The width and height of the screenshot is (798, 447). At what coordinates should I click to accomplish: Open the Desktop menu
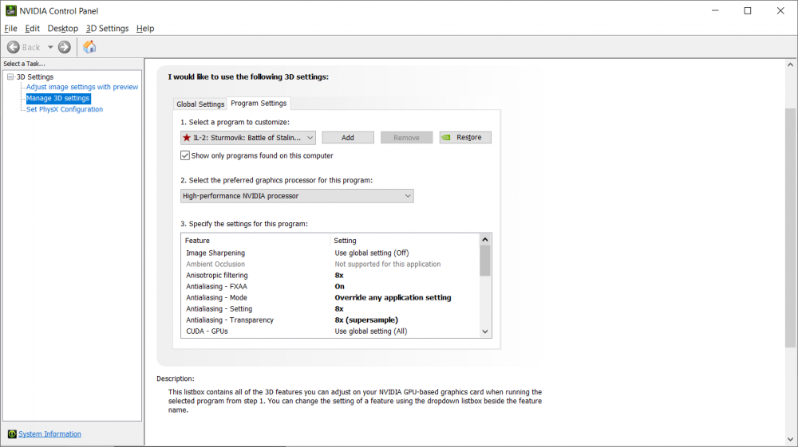[63, 29]
